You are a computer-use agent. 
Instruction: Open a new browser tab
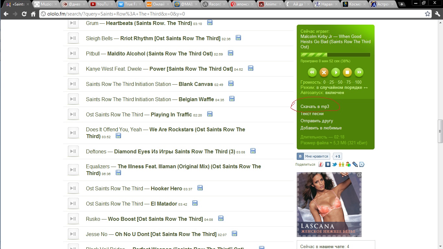(402, 4)
